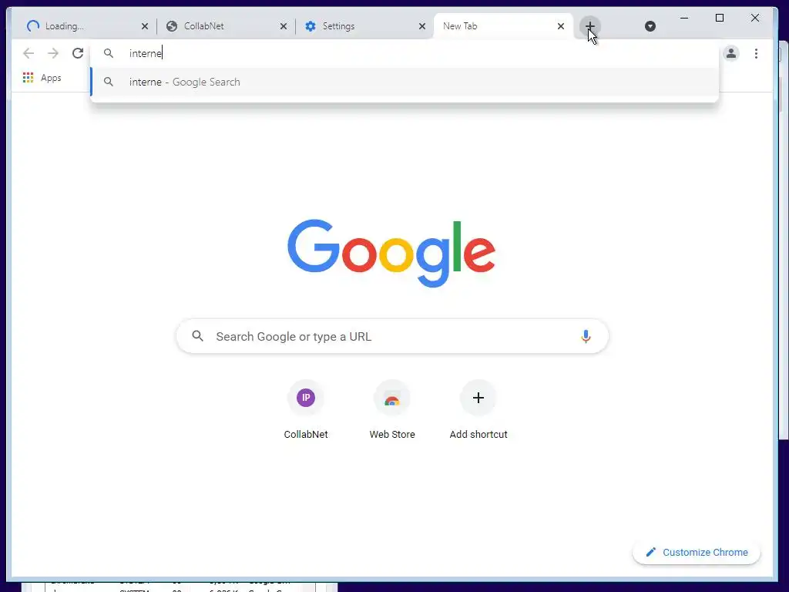Screen dimensions: 789x592
Task: Start voice search with the microphone icon
Action: click(586, 336)
